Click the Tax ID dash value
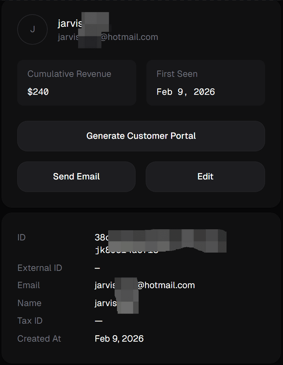Viewport: 283px width, 365px height. point(97,320)
